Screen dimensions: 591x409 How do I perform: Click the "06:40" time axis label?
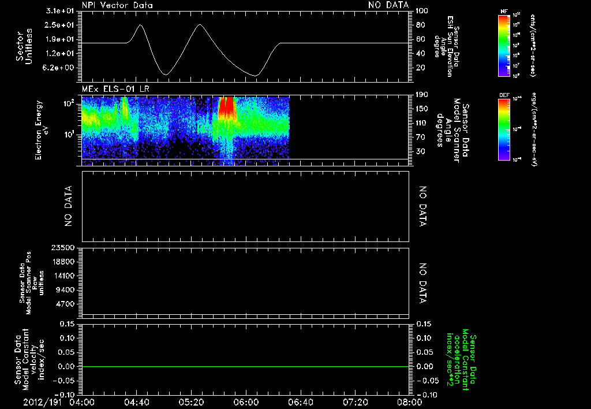[x=300, y=402]
